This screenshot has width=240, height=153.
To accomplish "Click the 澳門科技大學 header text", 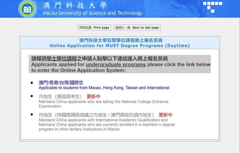I will [75, 6].
